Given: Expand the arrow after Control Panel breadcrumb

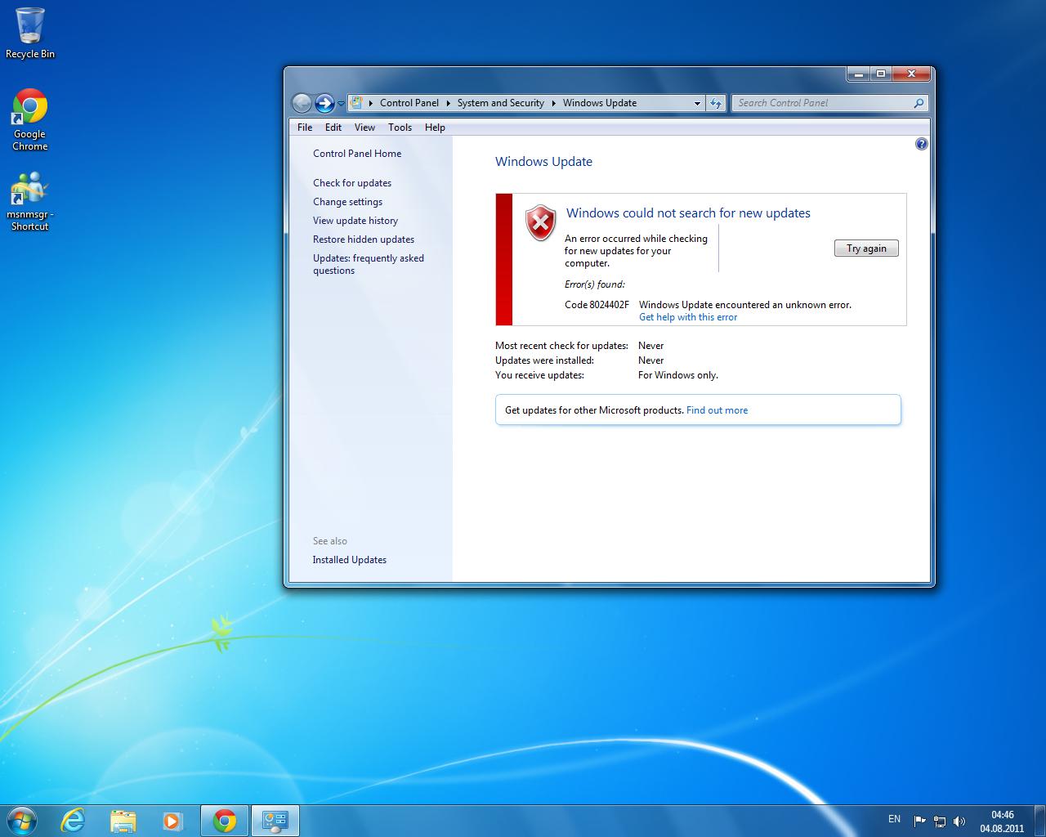Looking at the screenshot, I should tap(448, 103).
